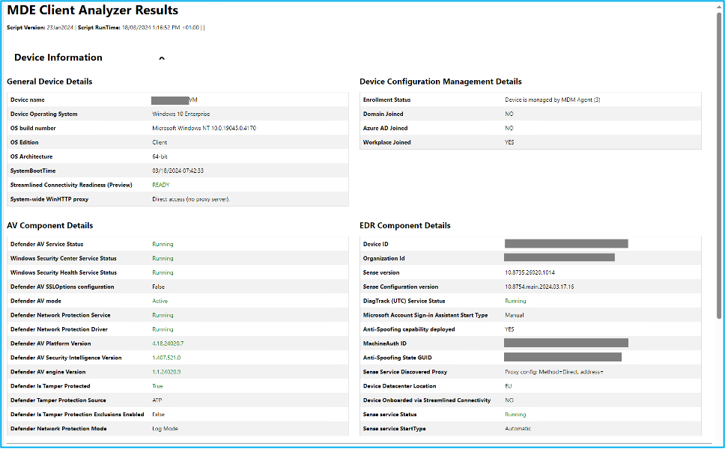
Task: Select the Active Defender AV mode value
Action: click(160, 301)
